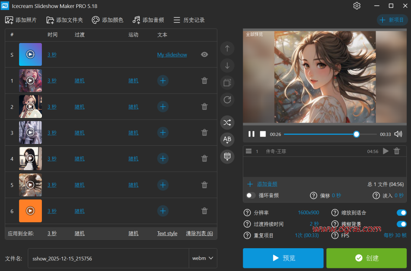The image size is (411, 271).
Task: Click the shuffle slides icon
Action: [227, 123]
